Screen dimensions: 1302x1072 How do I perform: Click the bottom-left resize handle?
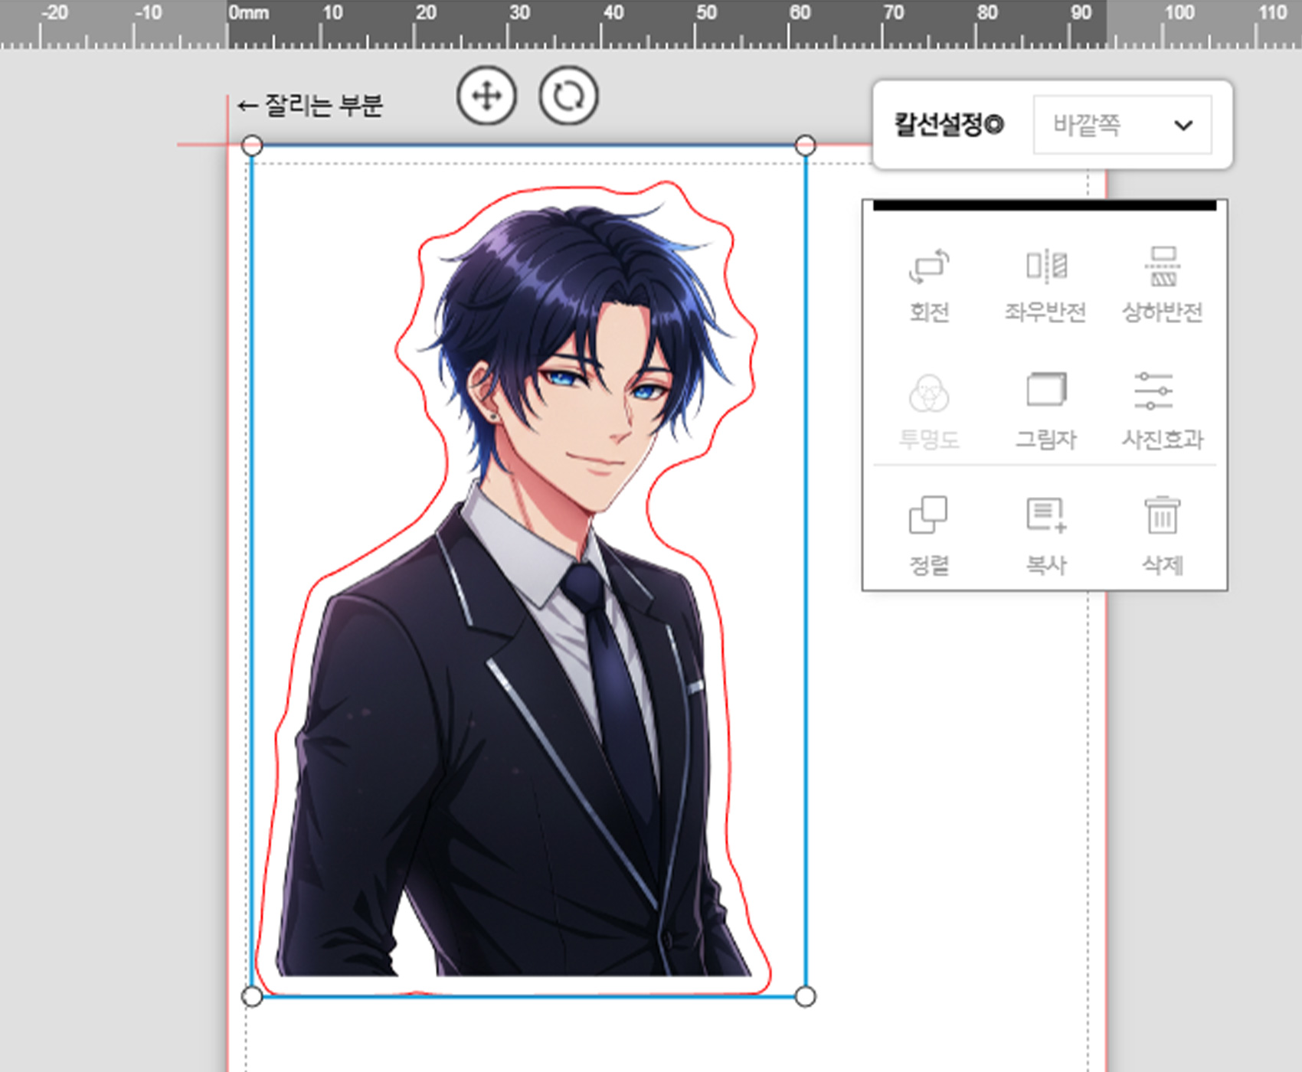tap(252, 996)
